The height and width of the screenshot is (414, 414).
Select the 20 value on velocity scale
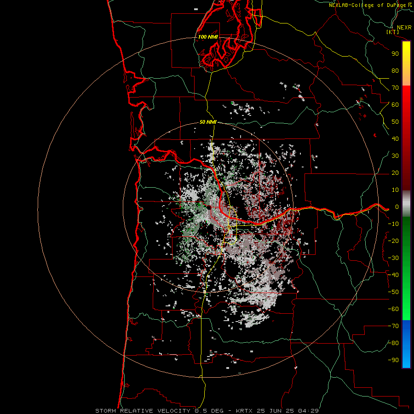click(395, 173)
